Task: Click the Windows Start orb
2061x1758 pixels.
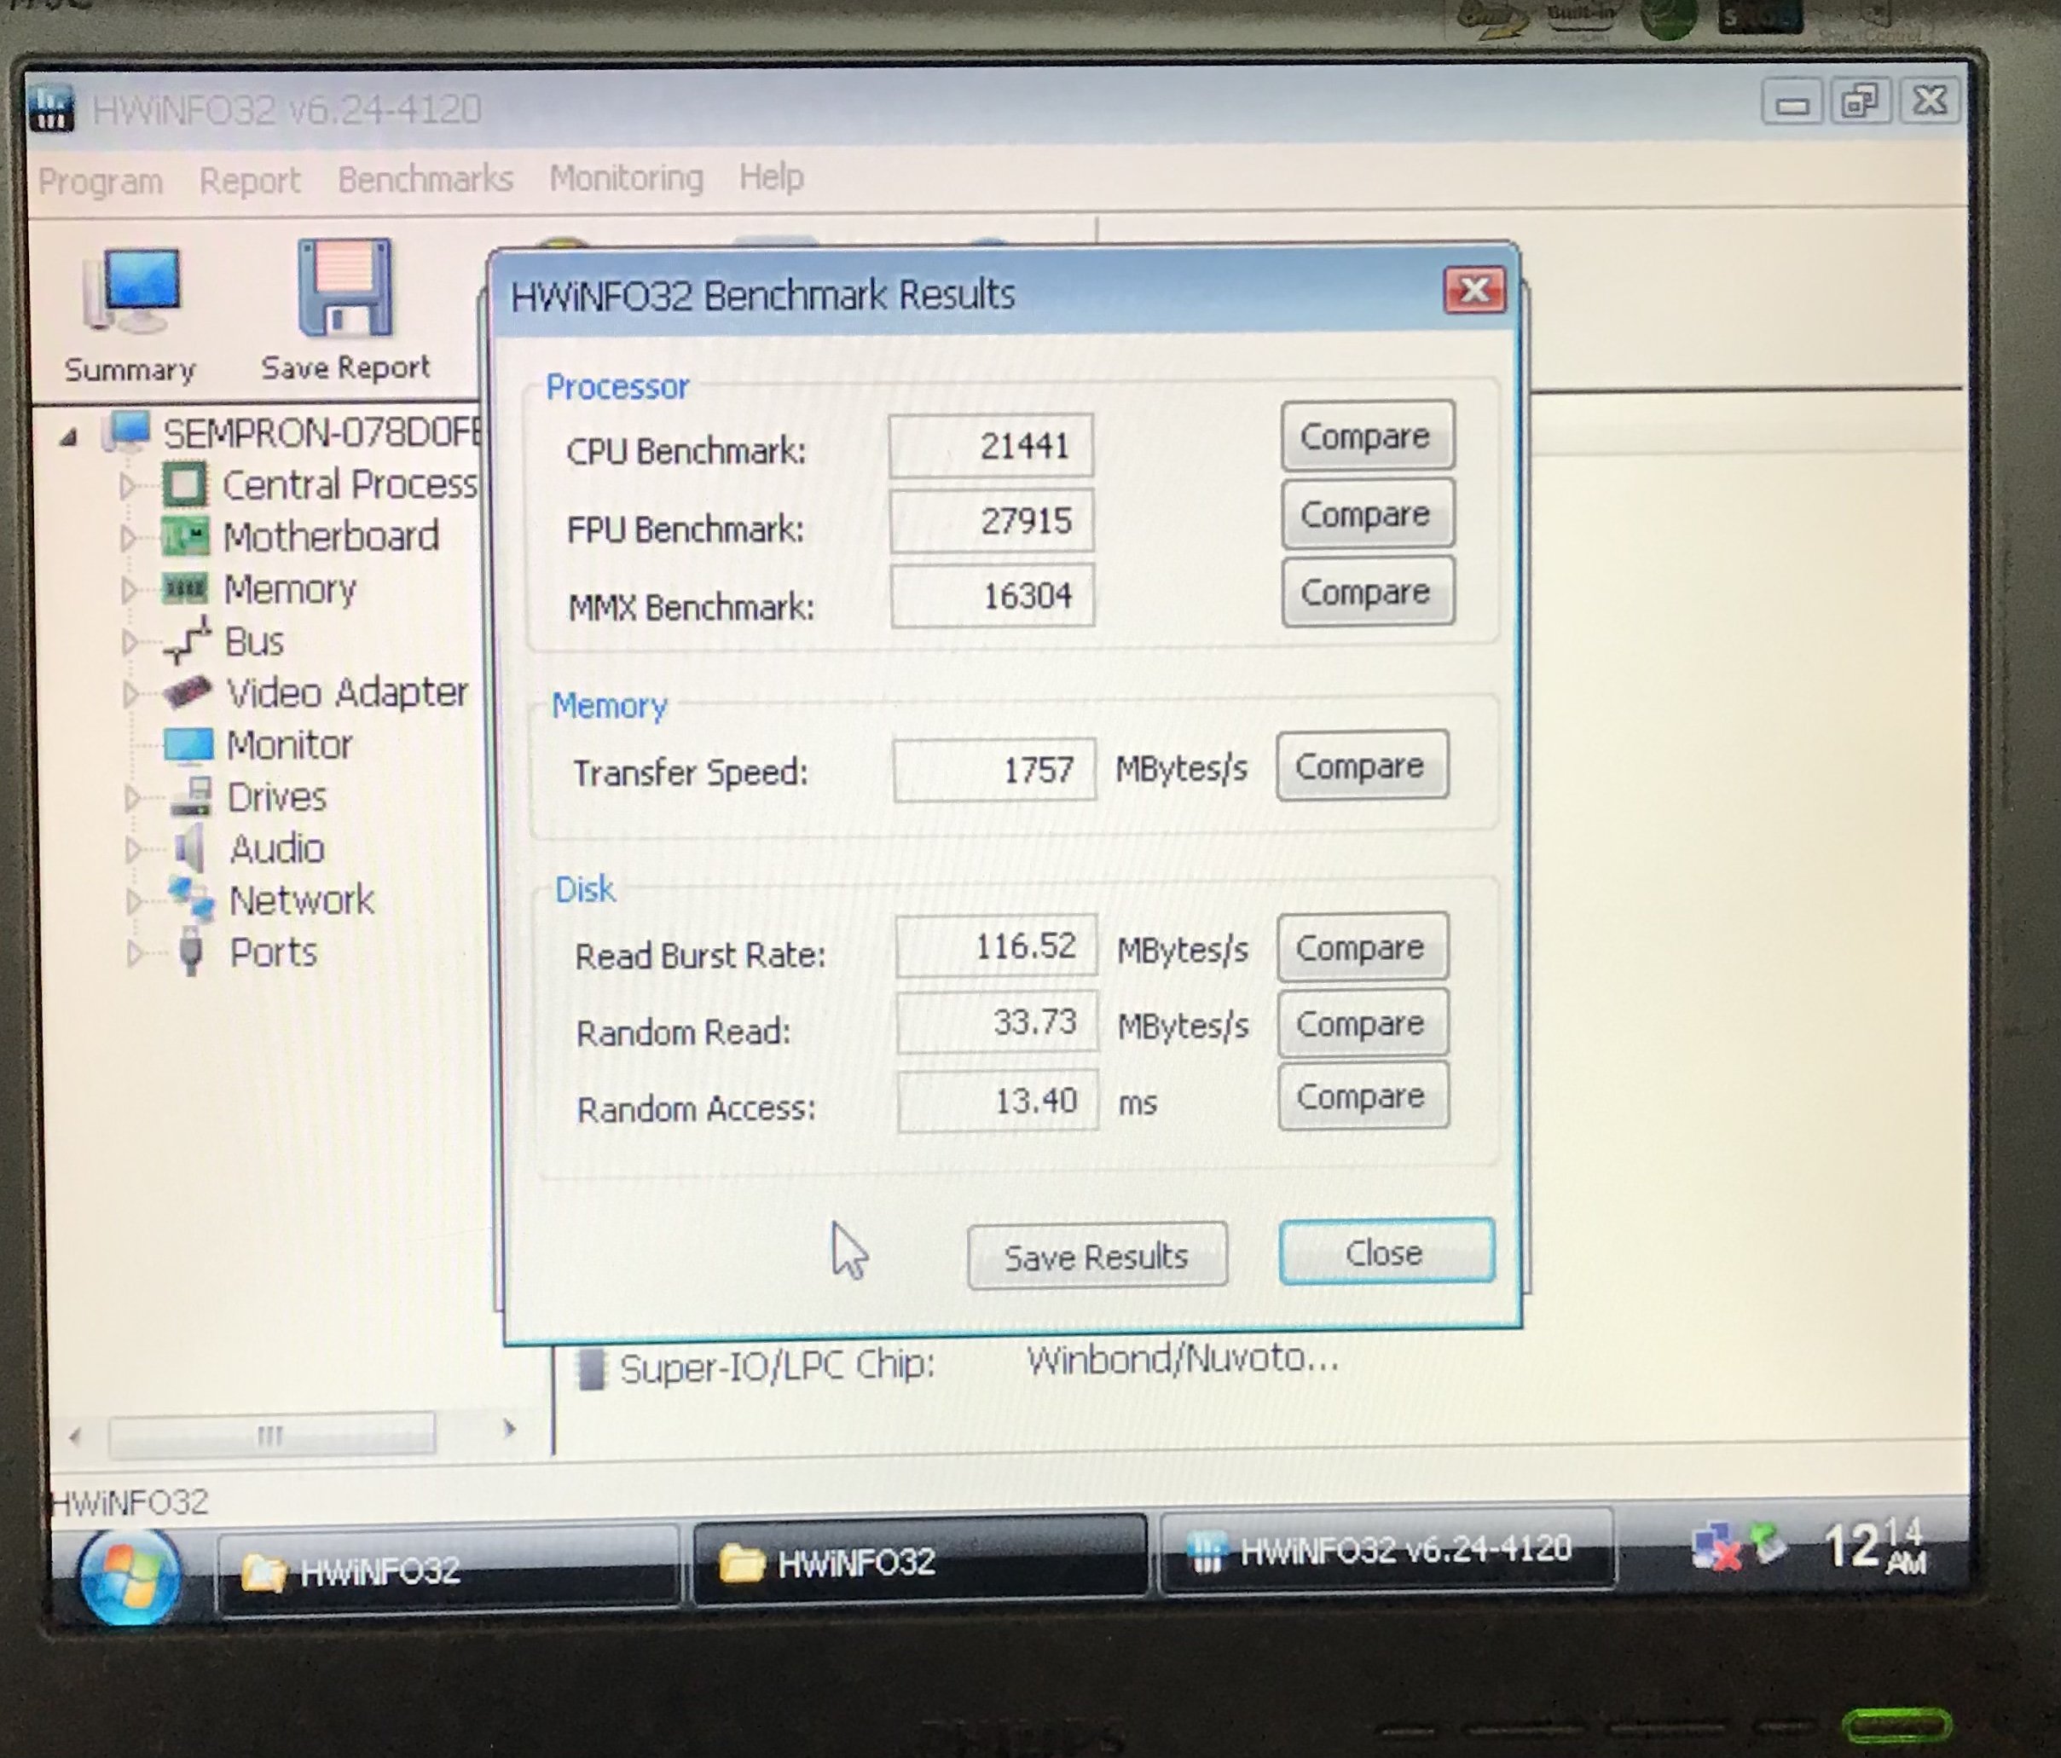Action: tap(130, 1577)
